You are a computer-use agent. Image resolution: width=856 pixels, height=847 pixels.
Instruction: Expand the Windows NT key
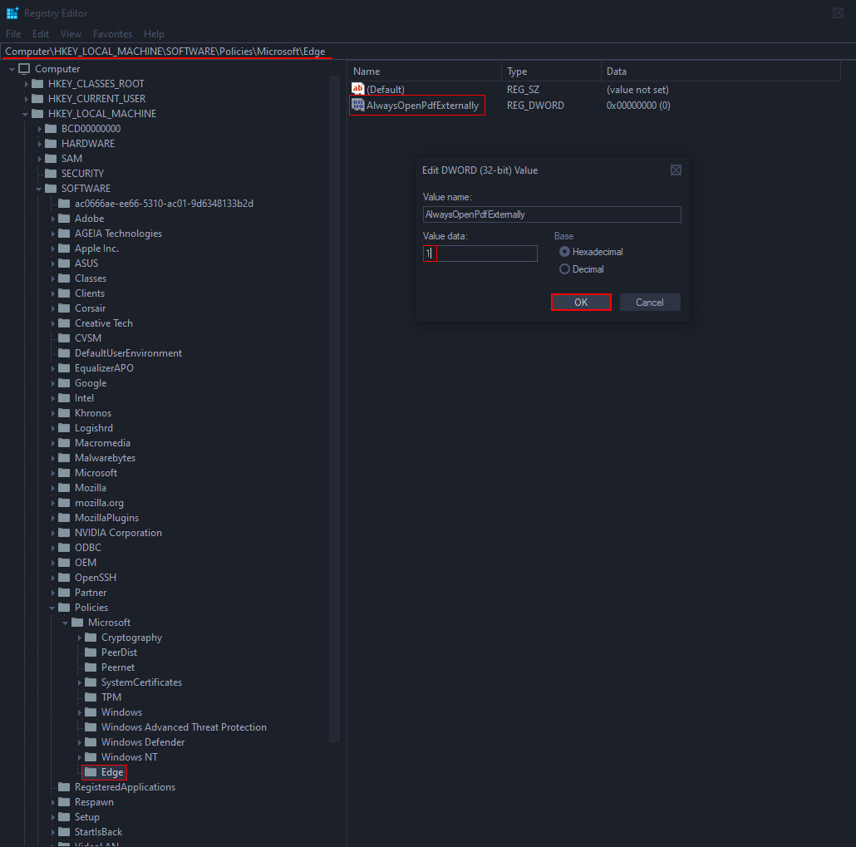(x=79, y=757)
